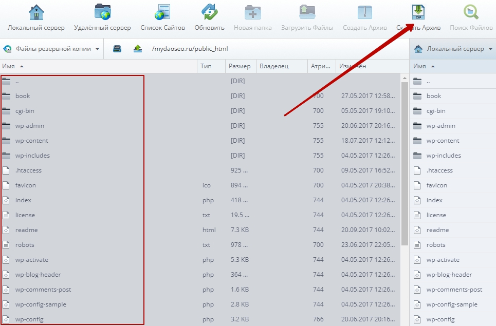Click the .htaccess file icon in the left panel

[6, 170]
